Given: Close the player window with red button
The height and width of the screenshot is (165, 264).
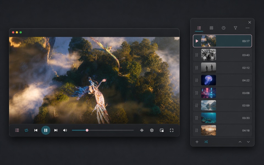Looking at the screenshot, I should [13, 32].
